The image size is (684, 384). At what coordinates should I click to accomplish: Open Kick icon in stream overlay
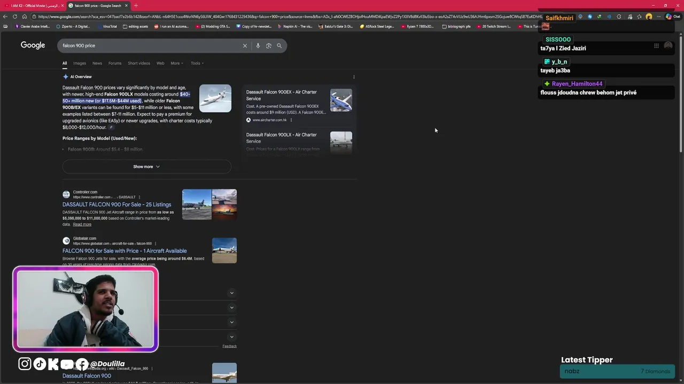tap(53, 364)
